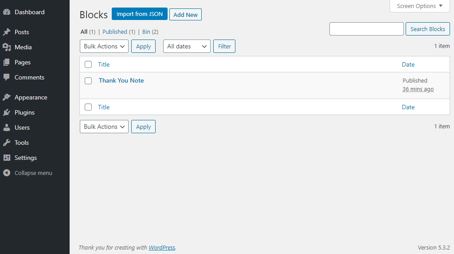Tick the select-all checkbox in table header
The width and height of the screenshot is (454, 254).
[x=88, y=64]
